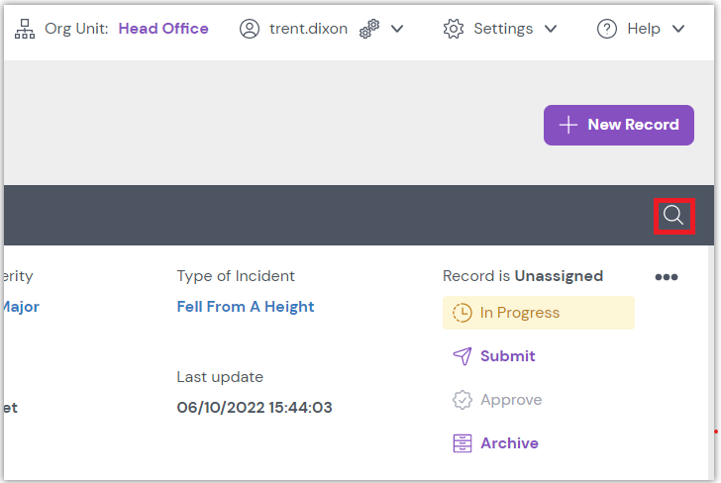Click the search magnifier icon
The height and width of the screenshot is (483, 721).
(x=673, y=215)
